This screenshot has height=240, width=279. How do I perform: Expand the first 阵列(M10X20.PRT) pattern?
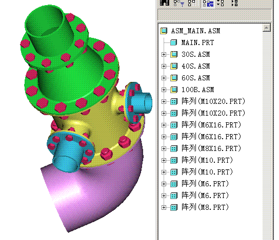tap(164, 101)
